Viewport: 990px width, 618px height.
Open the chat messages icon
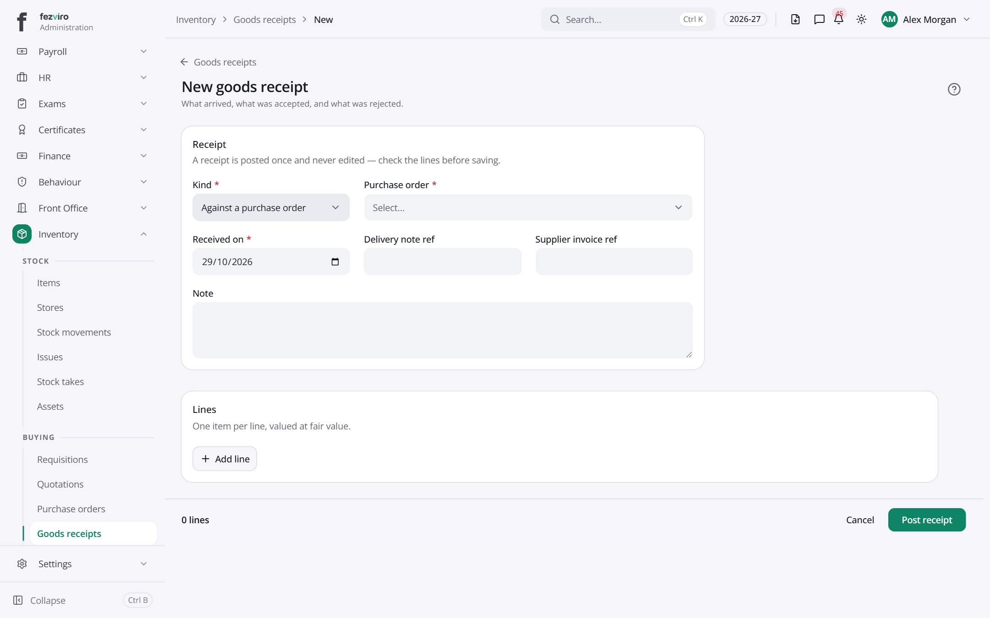coord(819,19)
